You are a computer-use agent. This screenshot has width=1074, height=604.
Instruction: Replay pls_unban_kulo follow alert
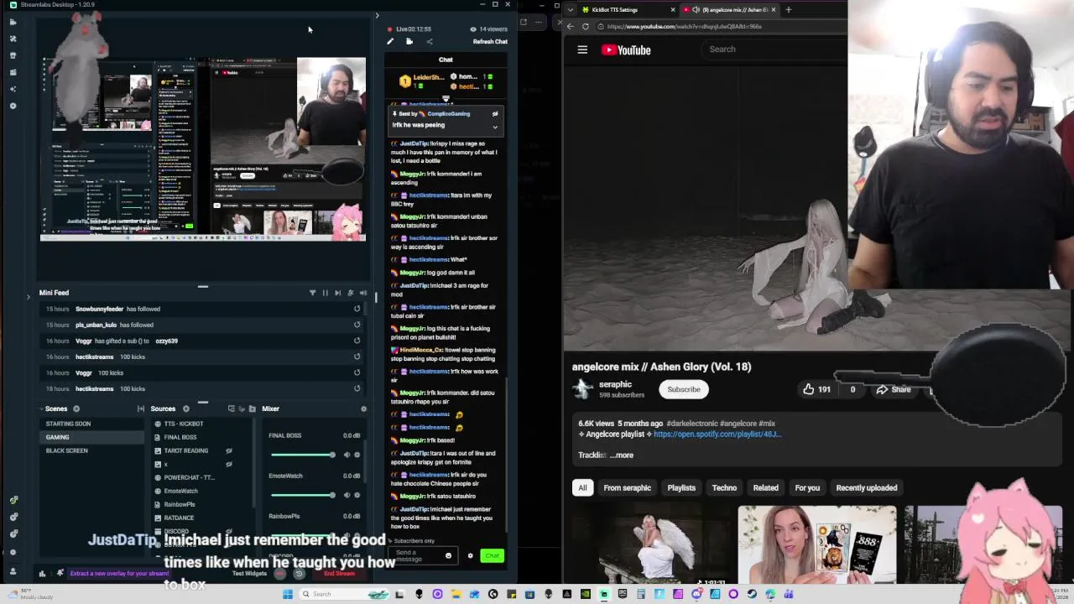coord(357,325)
